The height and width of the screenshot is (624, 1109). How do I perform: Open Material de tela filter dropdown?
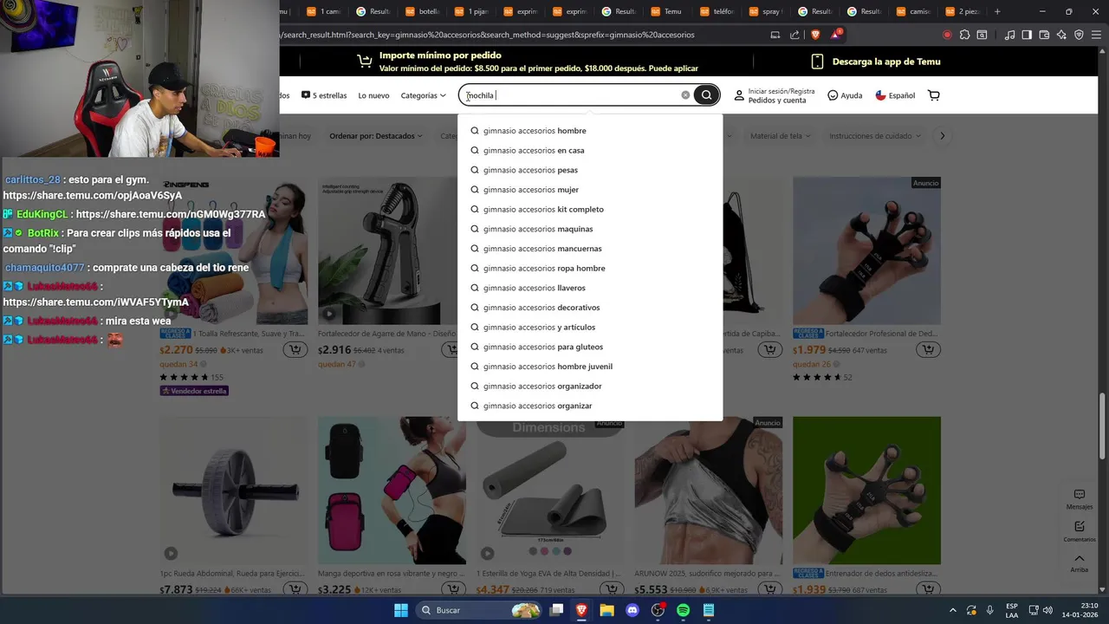click(x=781, y=136)
